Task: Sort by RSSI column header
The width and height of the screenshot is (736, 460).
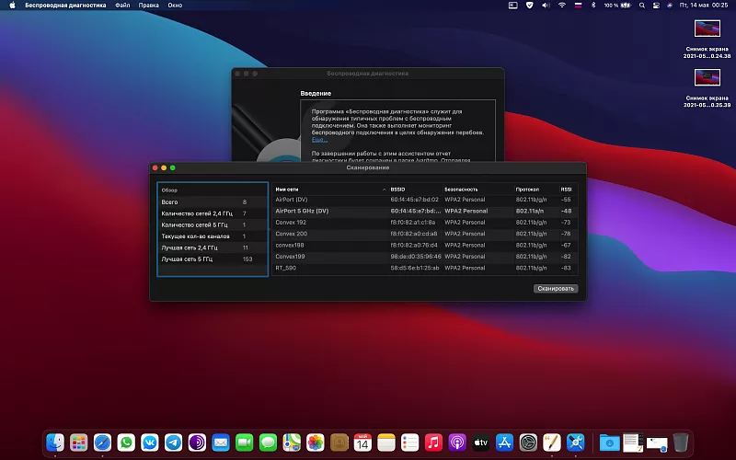Action: click(x=567, y=189)
